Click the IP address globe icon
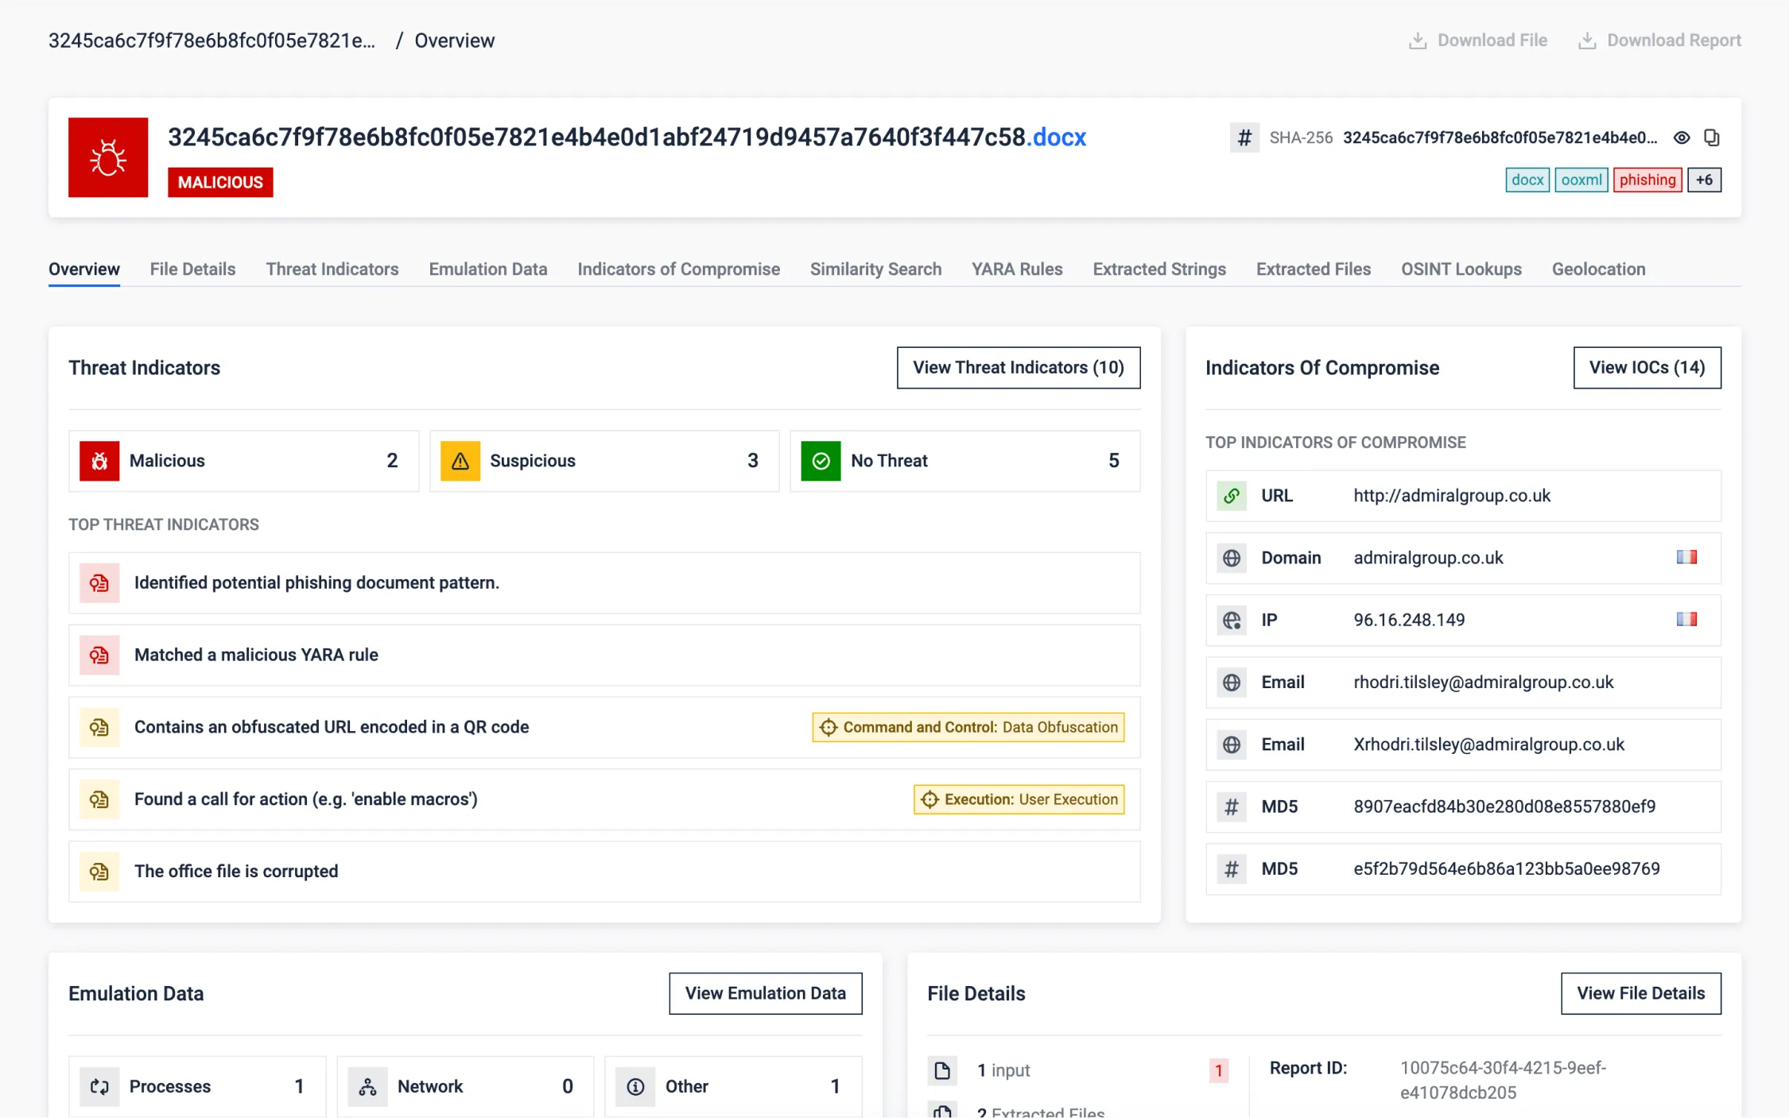 [1232, 620]
